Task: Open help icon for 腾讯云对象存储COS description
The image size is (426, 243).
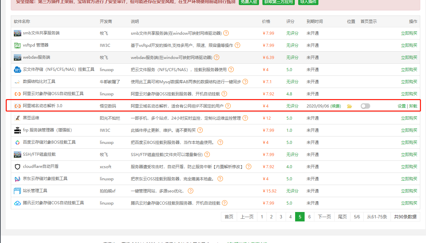Action: point(225,203)
